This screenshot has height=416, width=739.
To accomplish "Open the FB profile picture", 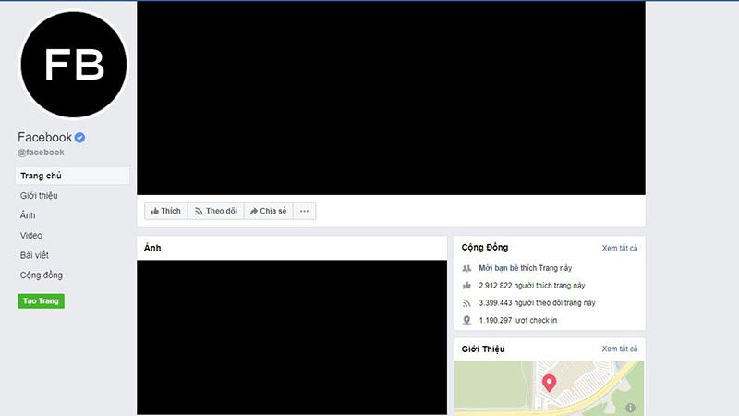I will [74, 65].
